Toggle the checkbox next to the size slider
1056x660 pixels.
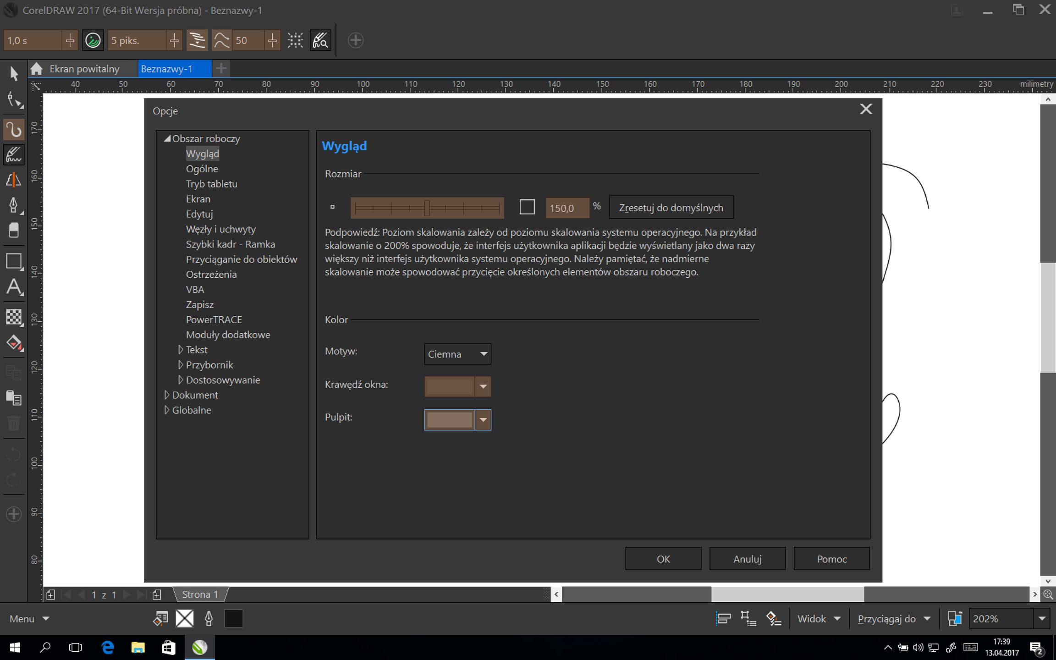click(527, 207)
